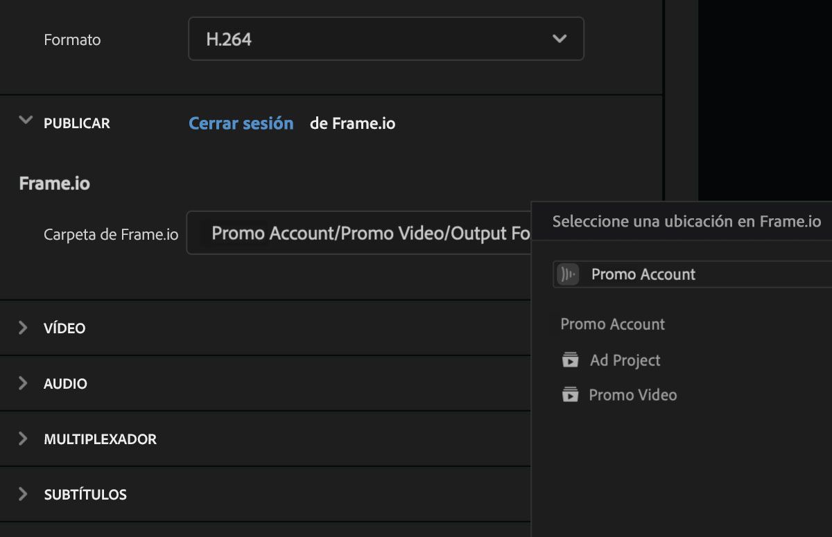The height and width of the screenshot is (537, 832).
Task: Click the 'Seleccione una ubicación en Frame.io' title
Action: coord(686,222)
